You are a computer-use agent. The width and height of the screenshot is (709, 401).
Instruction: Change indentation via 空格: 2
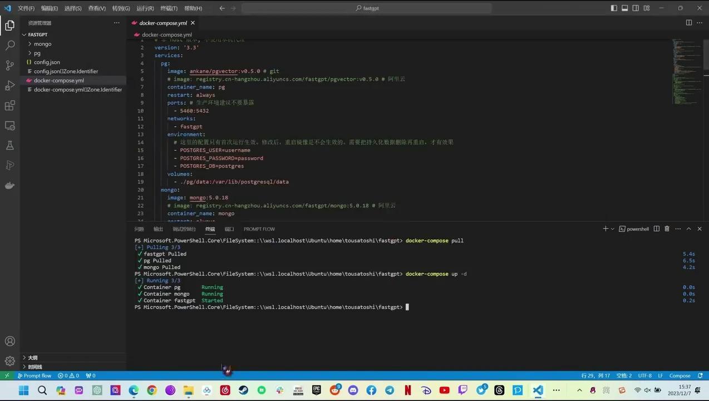624,375
